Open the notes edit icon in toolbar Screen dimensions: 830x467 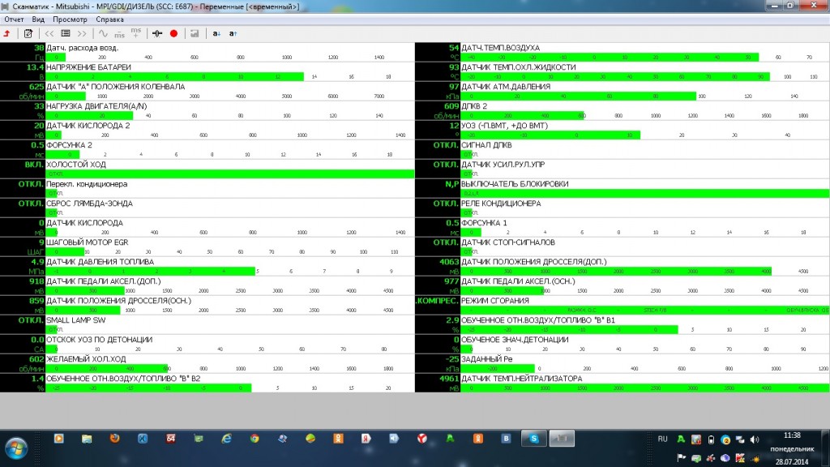28,33
